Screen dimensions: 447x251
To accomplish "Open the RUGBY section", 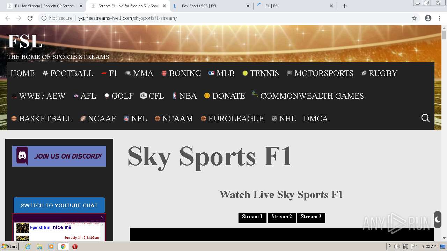I will coord(379,73).
